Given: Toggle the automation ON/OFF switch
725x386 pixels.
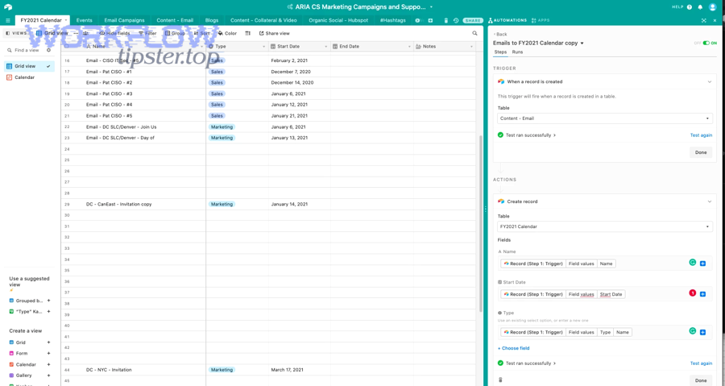Looking at the screenshot, I should pyautogui.click(x=706, y=43).
